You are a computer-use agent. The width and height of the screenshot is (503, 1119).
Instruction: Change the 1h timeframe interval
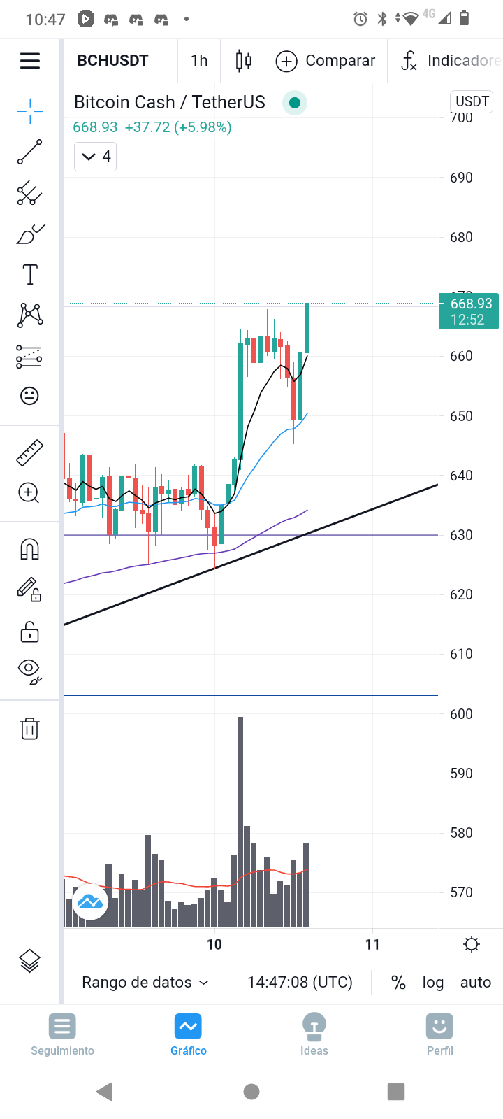(x=199, y=61)
